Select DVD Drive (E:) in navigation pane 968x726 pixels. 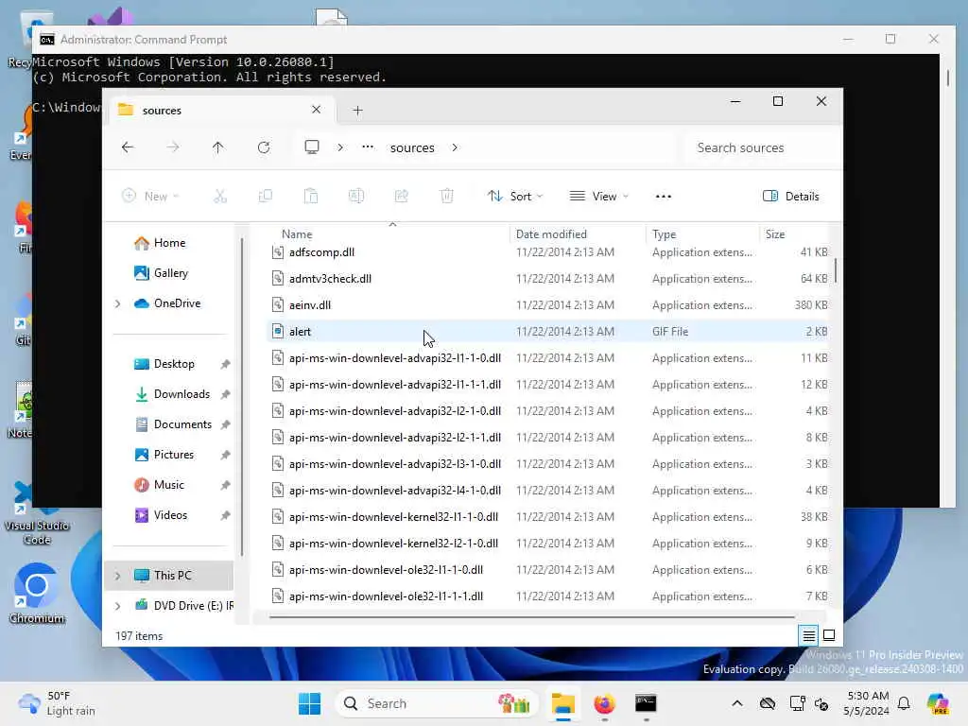(x=184, y=606)
